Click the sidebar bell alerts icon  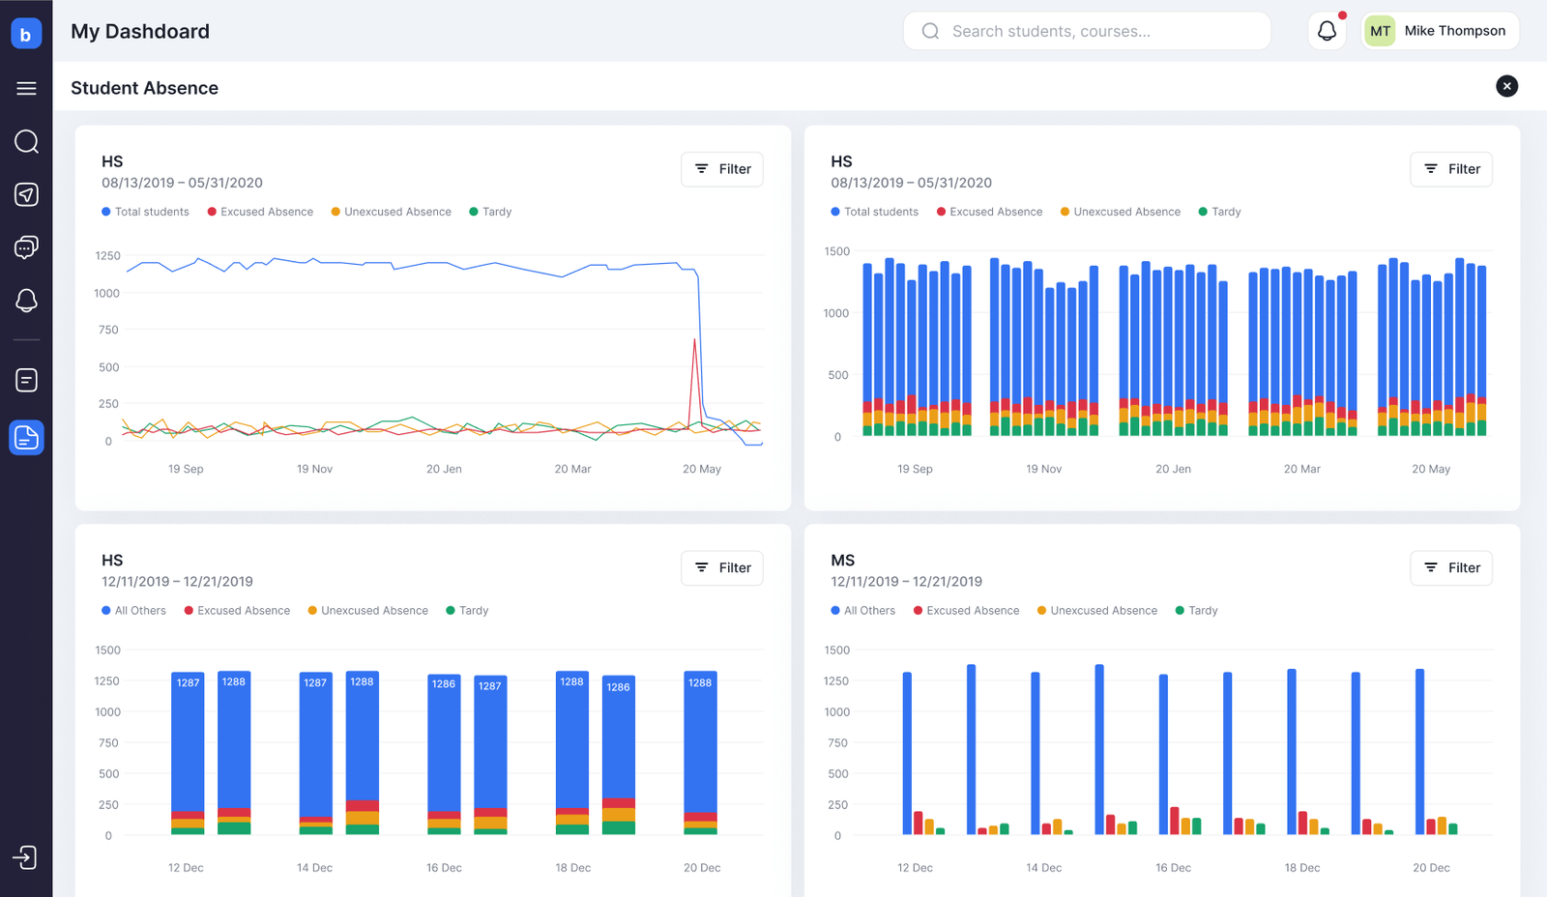click(26, 301)
